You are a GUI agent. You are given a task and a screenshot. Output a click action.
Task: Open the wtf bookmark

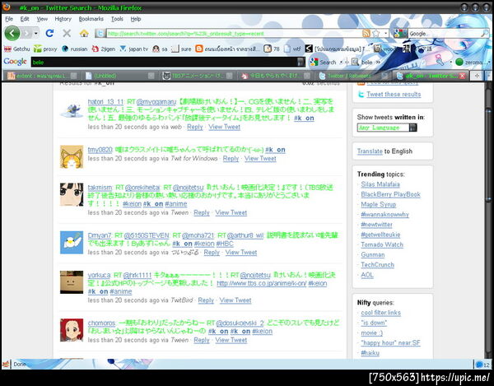click(292, 49)
